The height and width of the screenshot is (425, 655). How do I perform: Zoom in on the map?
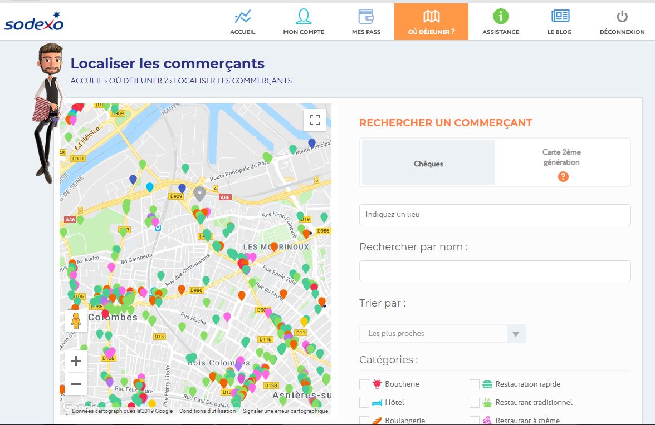(x=76, y=361)
